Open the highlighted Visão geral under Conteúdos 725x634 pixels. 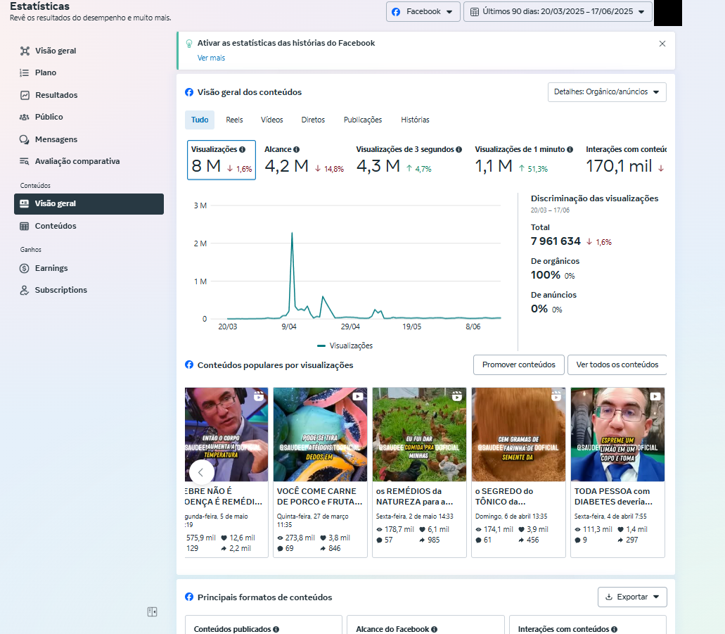click(89, 204)
